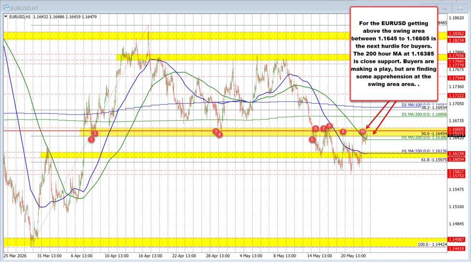This screenshot has width=471, height=262.
Task: Click the 1.14845 price scale value
Action: pos(457,223)
